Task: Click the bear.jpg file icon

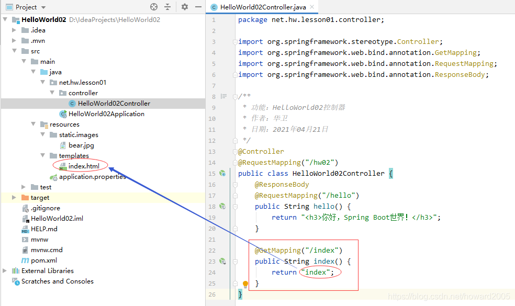Action: click(63, 145)
